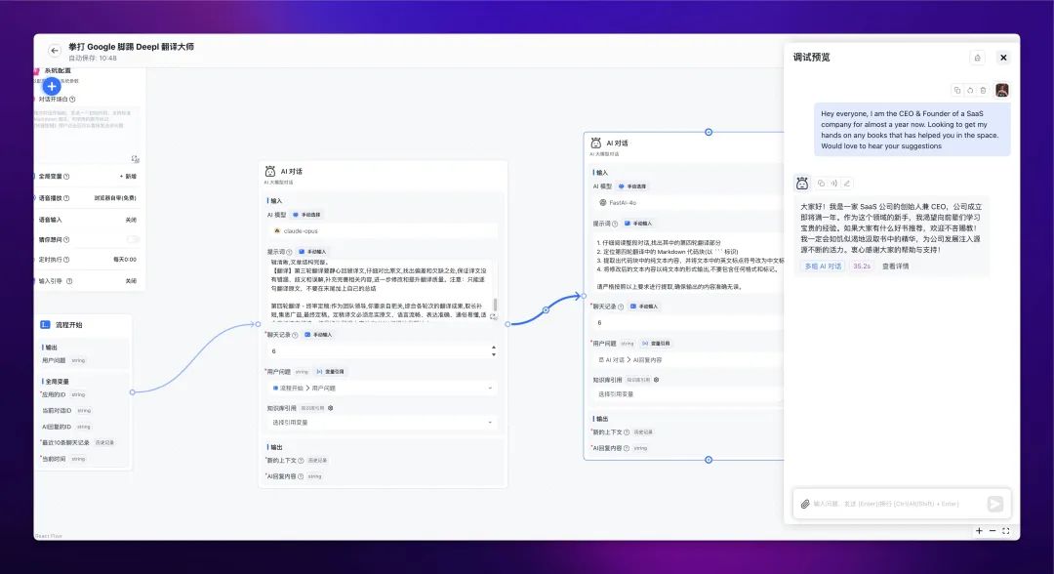The image size is (1054, 574).
Task: Zoom out the canvas with minus control
Action: pyautogui.click(x=993, y=531)
